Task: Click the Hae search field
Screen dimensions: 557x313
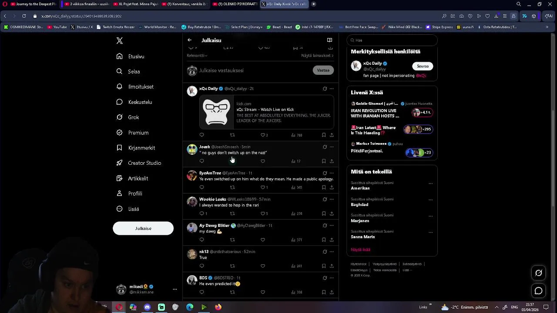Action: click(392, 40)
